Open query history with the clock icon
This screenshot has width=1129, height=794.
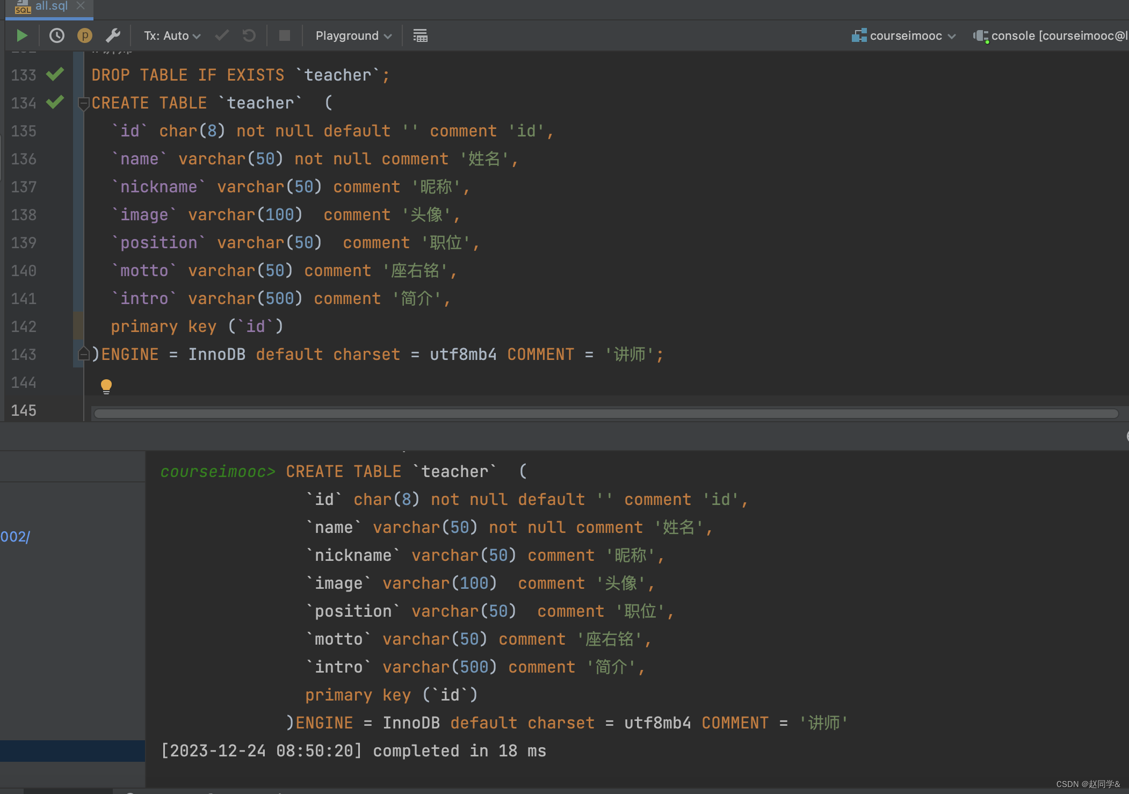click(x=56, y=36)
